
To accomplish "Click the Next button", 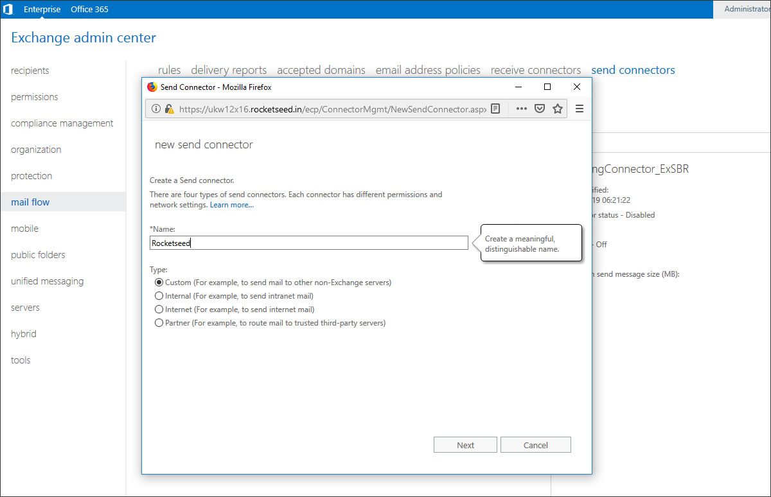I will [466, 445].
